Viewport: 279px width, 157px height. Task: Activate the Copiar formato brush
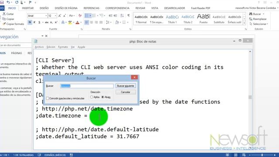(x=14, y=24)
